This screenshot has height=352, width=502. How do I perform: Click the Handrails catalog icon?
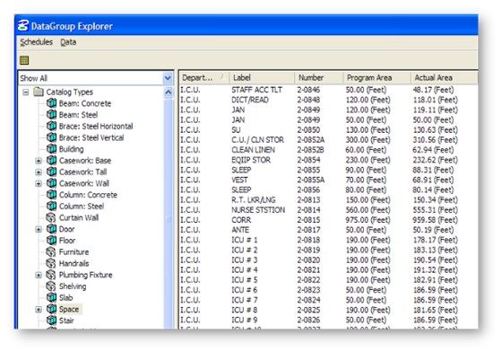tap(51, 263)
